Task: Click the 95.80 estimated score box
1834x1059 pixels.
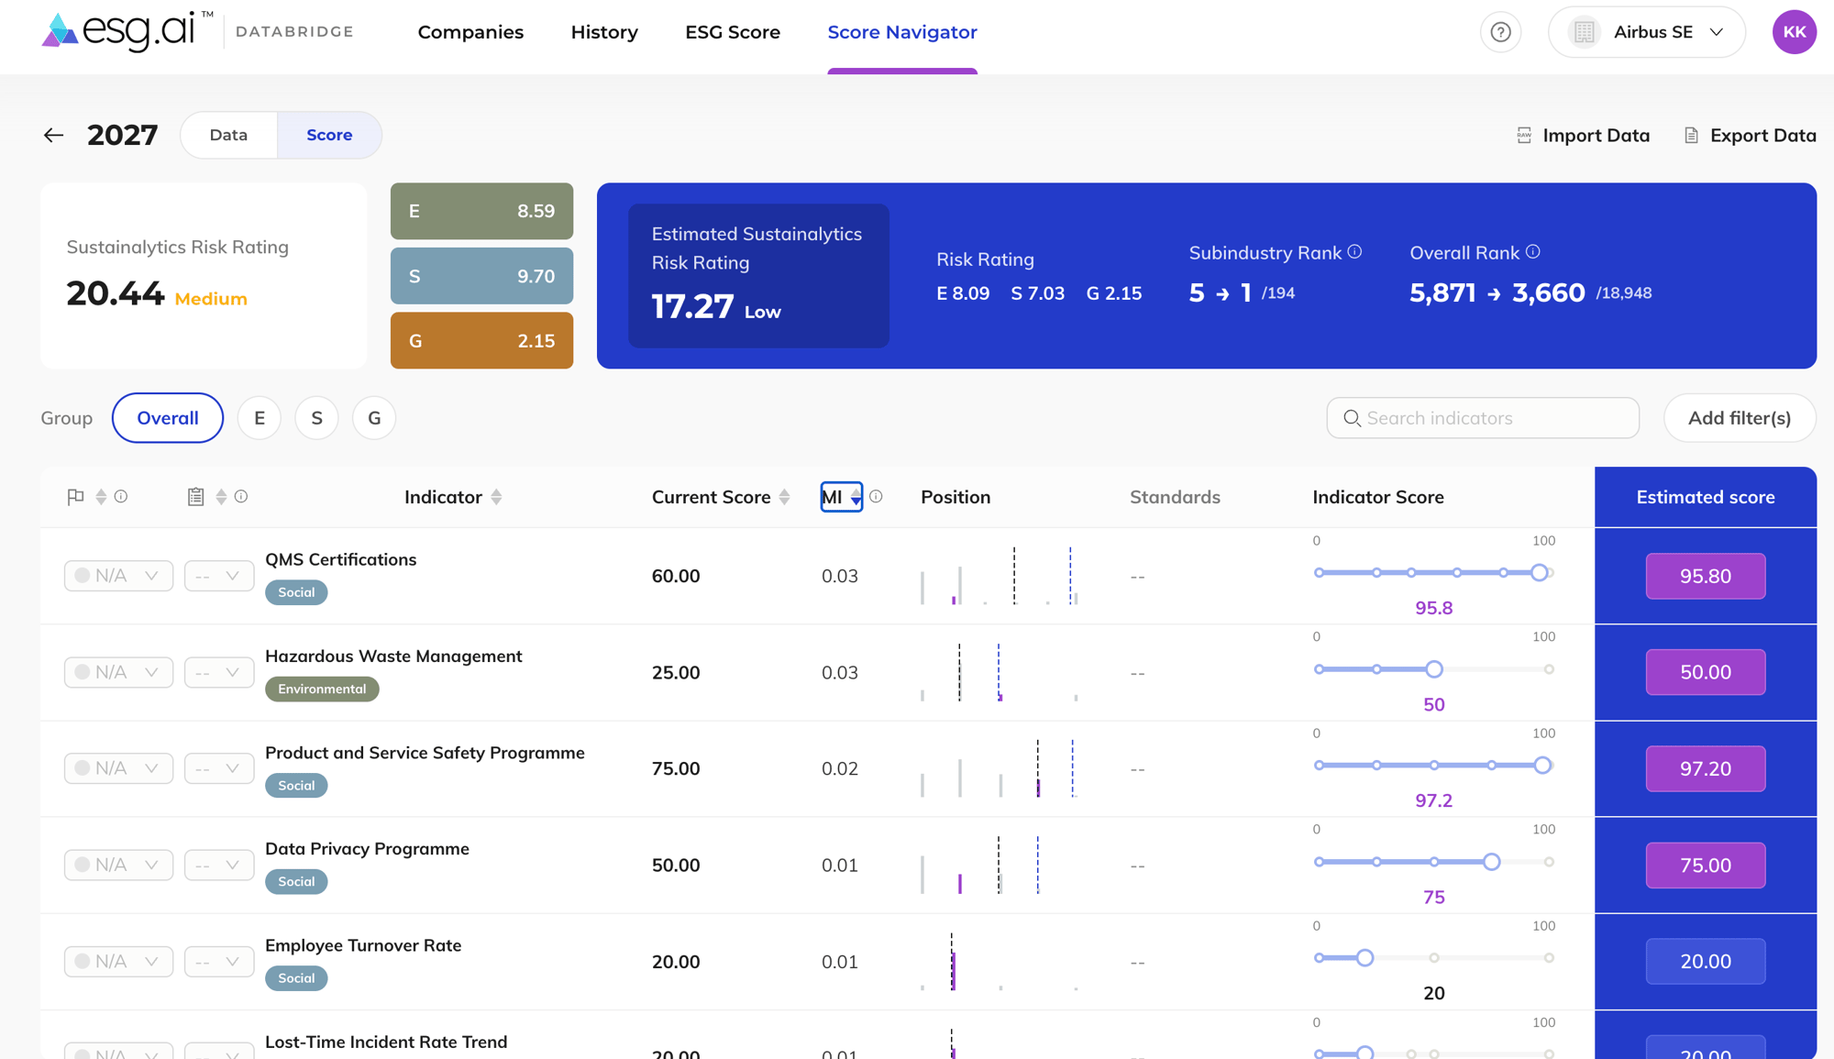Action: click(1705, 576)
